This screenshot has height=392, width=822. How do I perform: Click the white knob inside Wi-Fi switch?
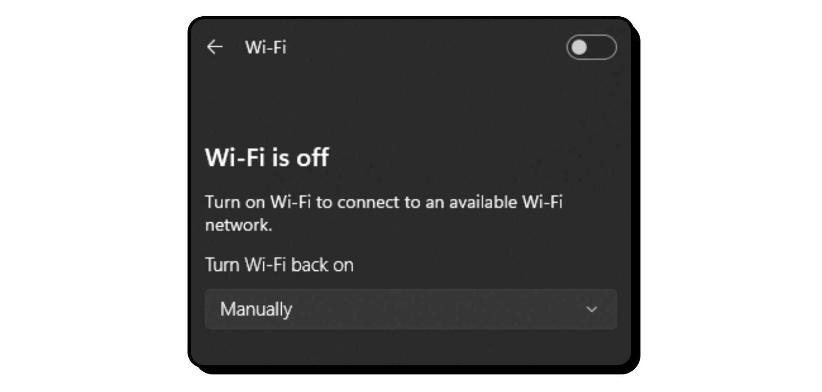tap(579, 47)
